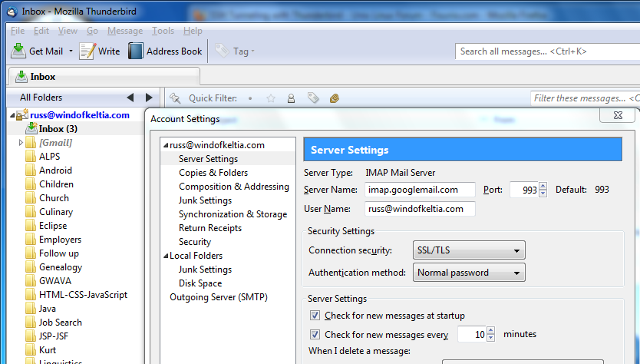The height and width of the screenshot is (364, 640).
Task: Open the Tools menu
Action: point(163,31)
